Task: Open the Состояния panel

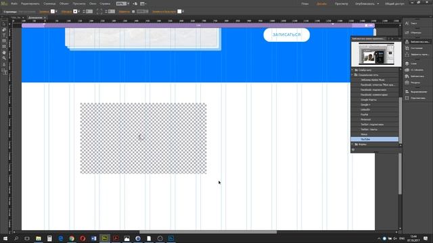Action: [x=407, y=48]
